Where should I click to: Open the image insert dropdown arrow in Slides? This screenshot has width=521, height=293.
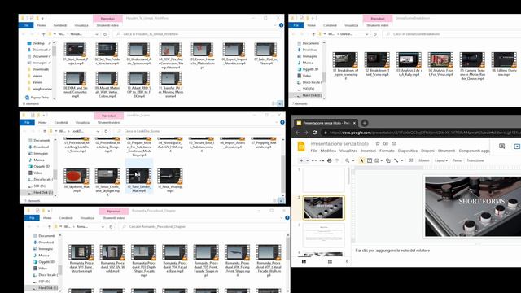pyautogui.click(x=382, y=161)
